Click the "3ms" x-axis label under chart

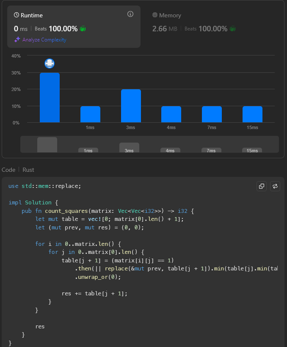pos(131,127)
